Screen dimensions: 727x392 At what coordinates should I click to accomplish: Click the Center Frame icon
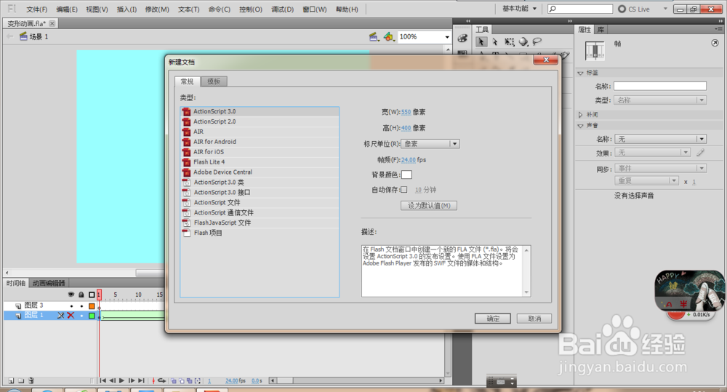point(153,380)
